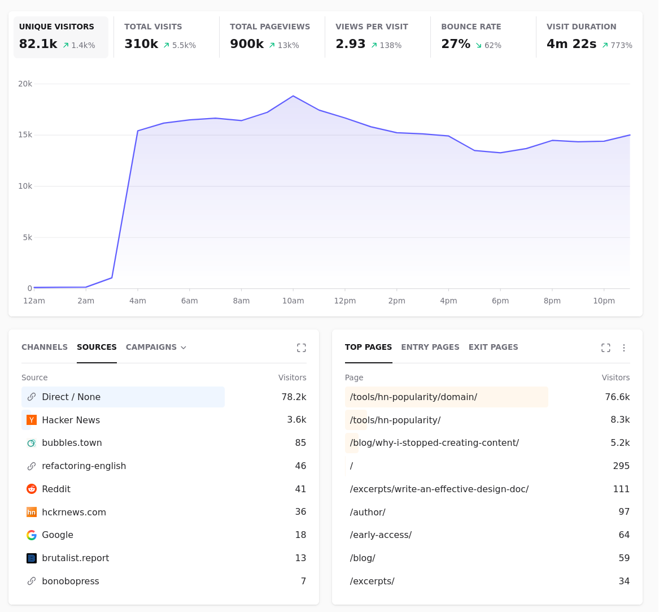Select the Total Visits metric
Viewport: 659px width, 612px height.
tap(167, 37)
